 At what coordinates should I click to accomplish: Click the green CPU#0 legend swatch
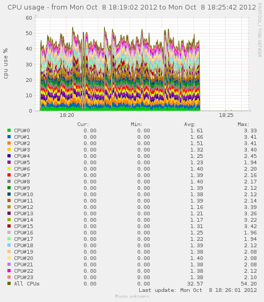point(9,130)
